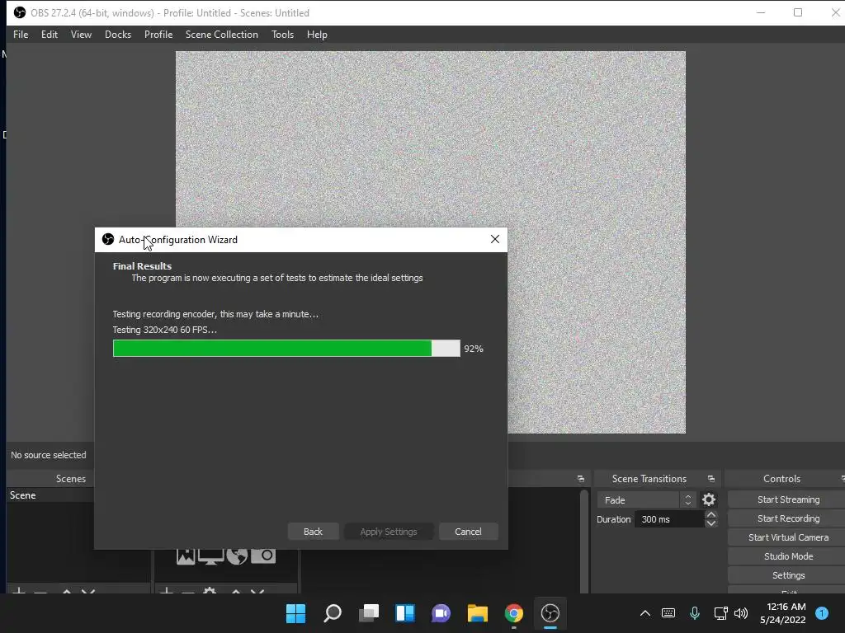The width and height of the screenshot is (845, 633).
Task: Open the notification badge icon
Action: (x=822, y=613)
